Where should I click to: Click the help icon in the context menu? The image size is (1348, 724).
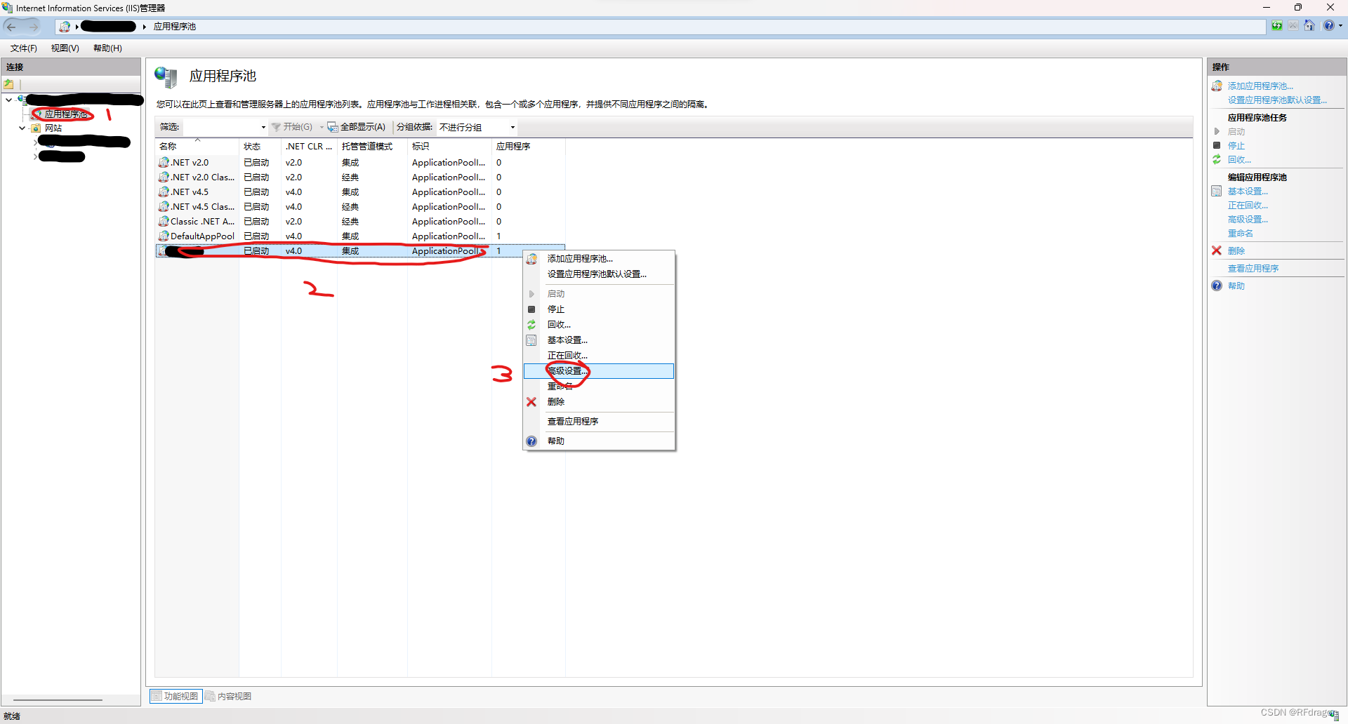(531, 441)
